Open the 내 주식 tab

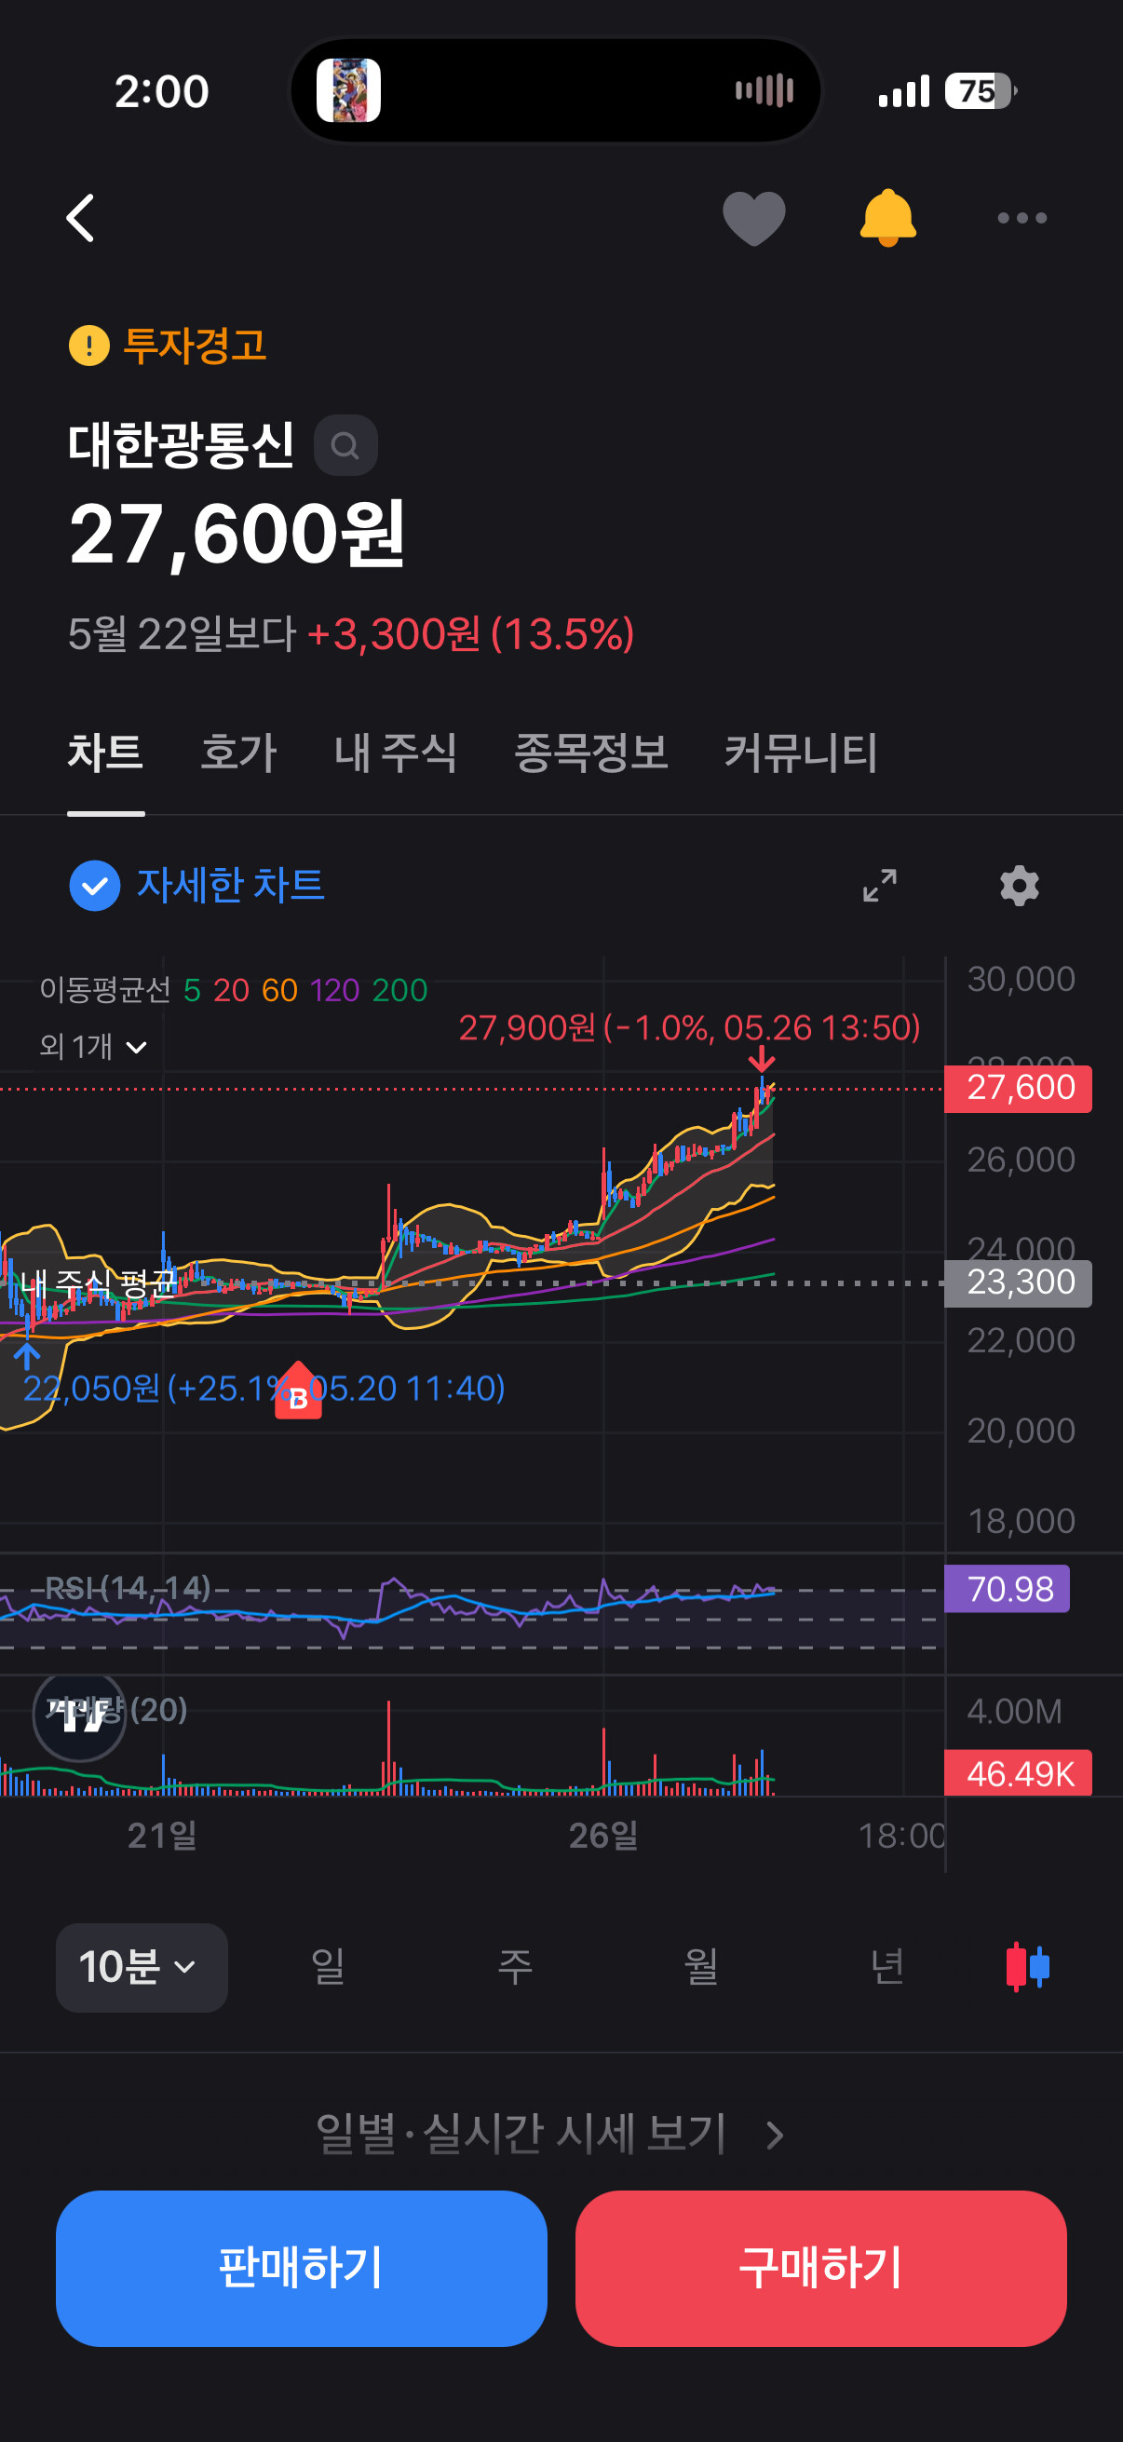click(x=395, y=753)
